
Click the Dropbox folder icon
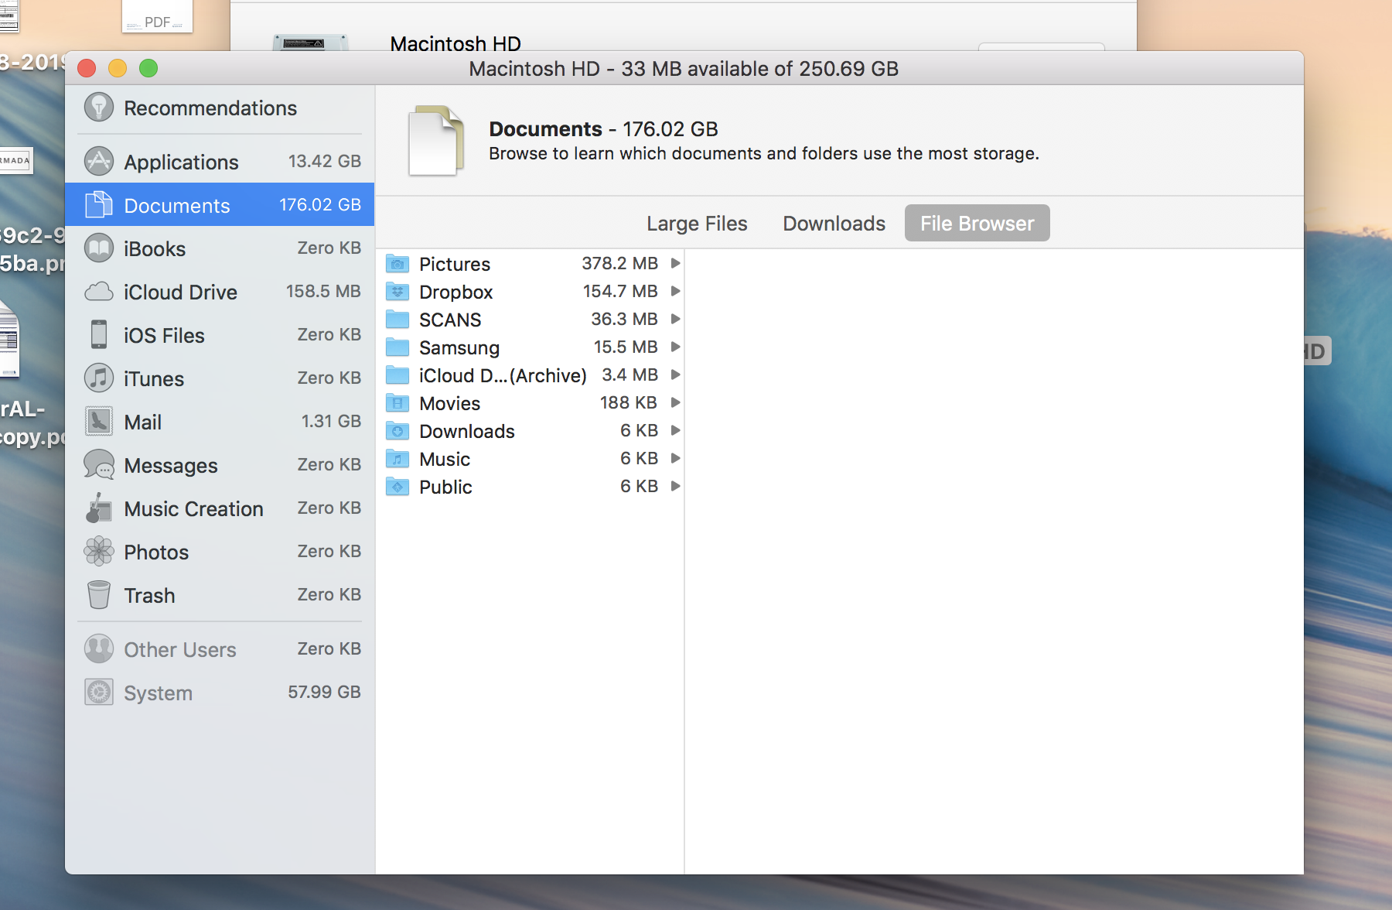[397, 292]
